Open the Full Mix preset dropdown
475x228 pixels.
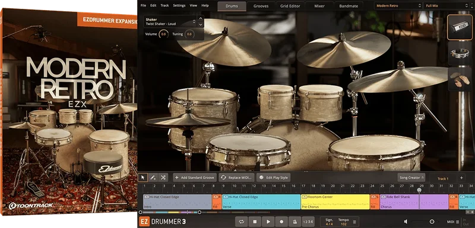click(x=446, y=6)
